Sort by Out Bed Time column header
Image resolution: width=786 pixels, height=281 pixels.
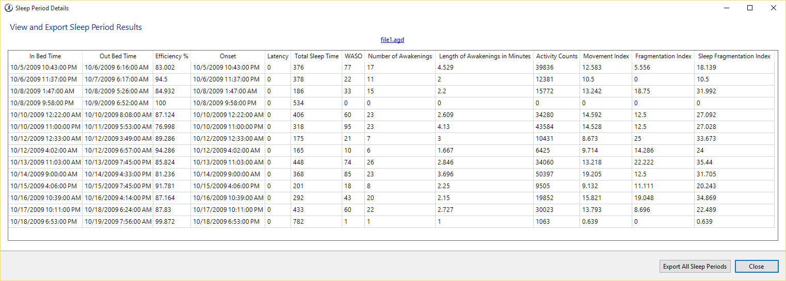[x=118, y=56]
